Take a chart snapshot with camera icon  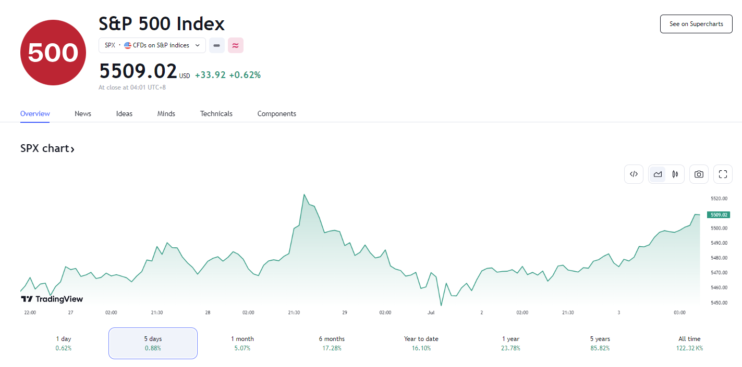point(699,174)
